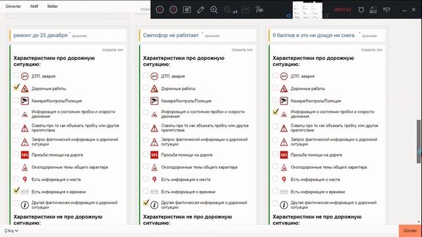
Task: Pause the screen recording
Action: pos(160,10)
